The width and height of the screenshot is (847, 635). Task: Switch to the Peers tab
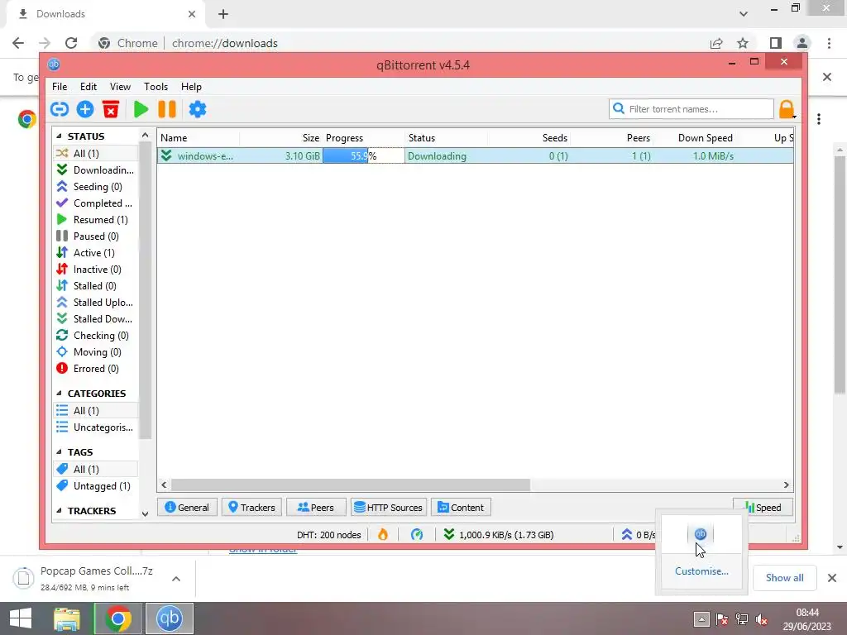pyautogui.click(x=316, y=508)
